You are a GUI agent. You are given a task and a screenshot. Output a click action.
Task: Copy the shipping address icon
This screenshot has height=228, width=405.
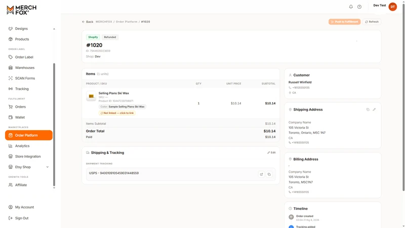pyautogui.click(x=368, y=109)
